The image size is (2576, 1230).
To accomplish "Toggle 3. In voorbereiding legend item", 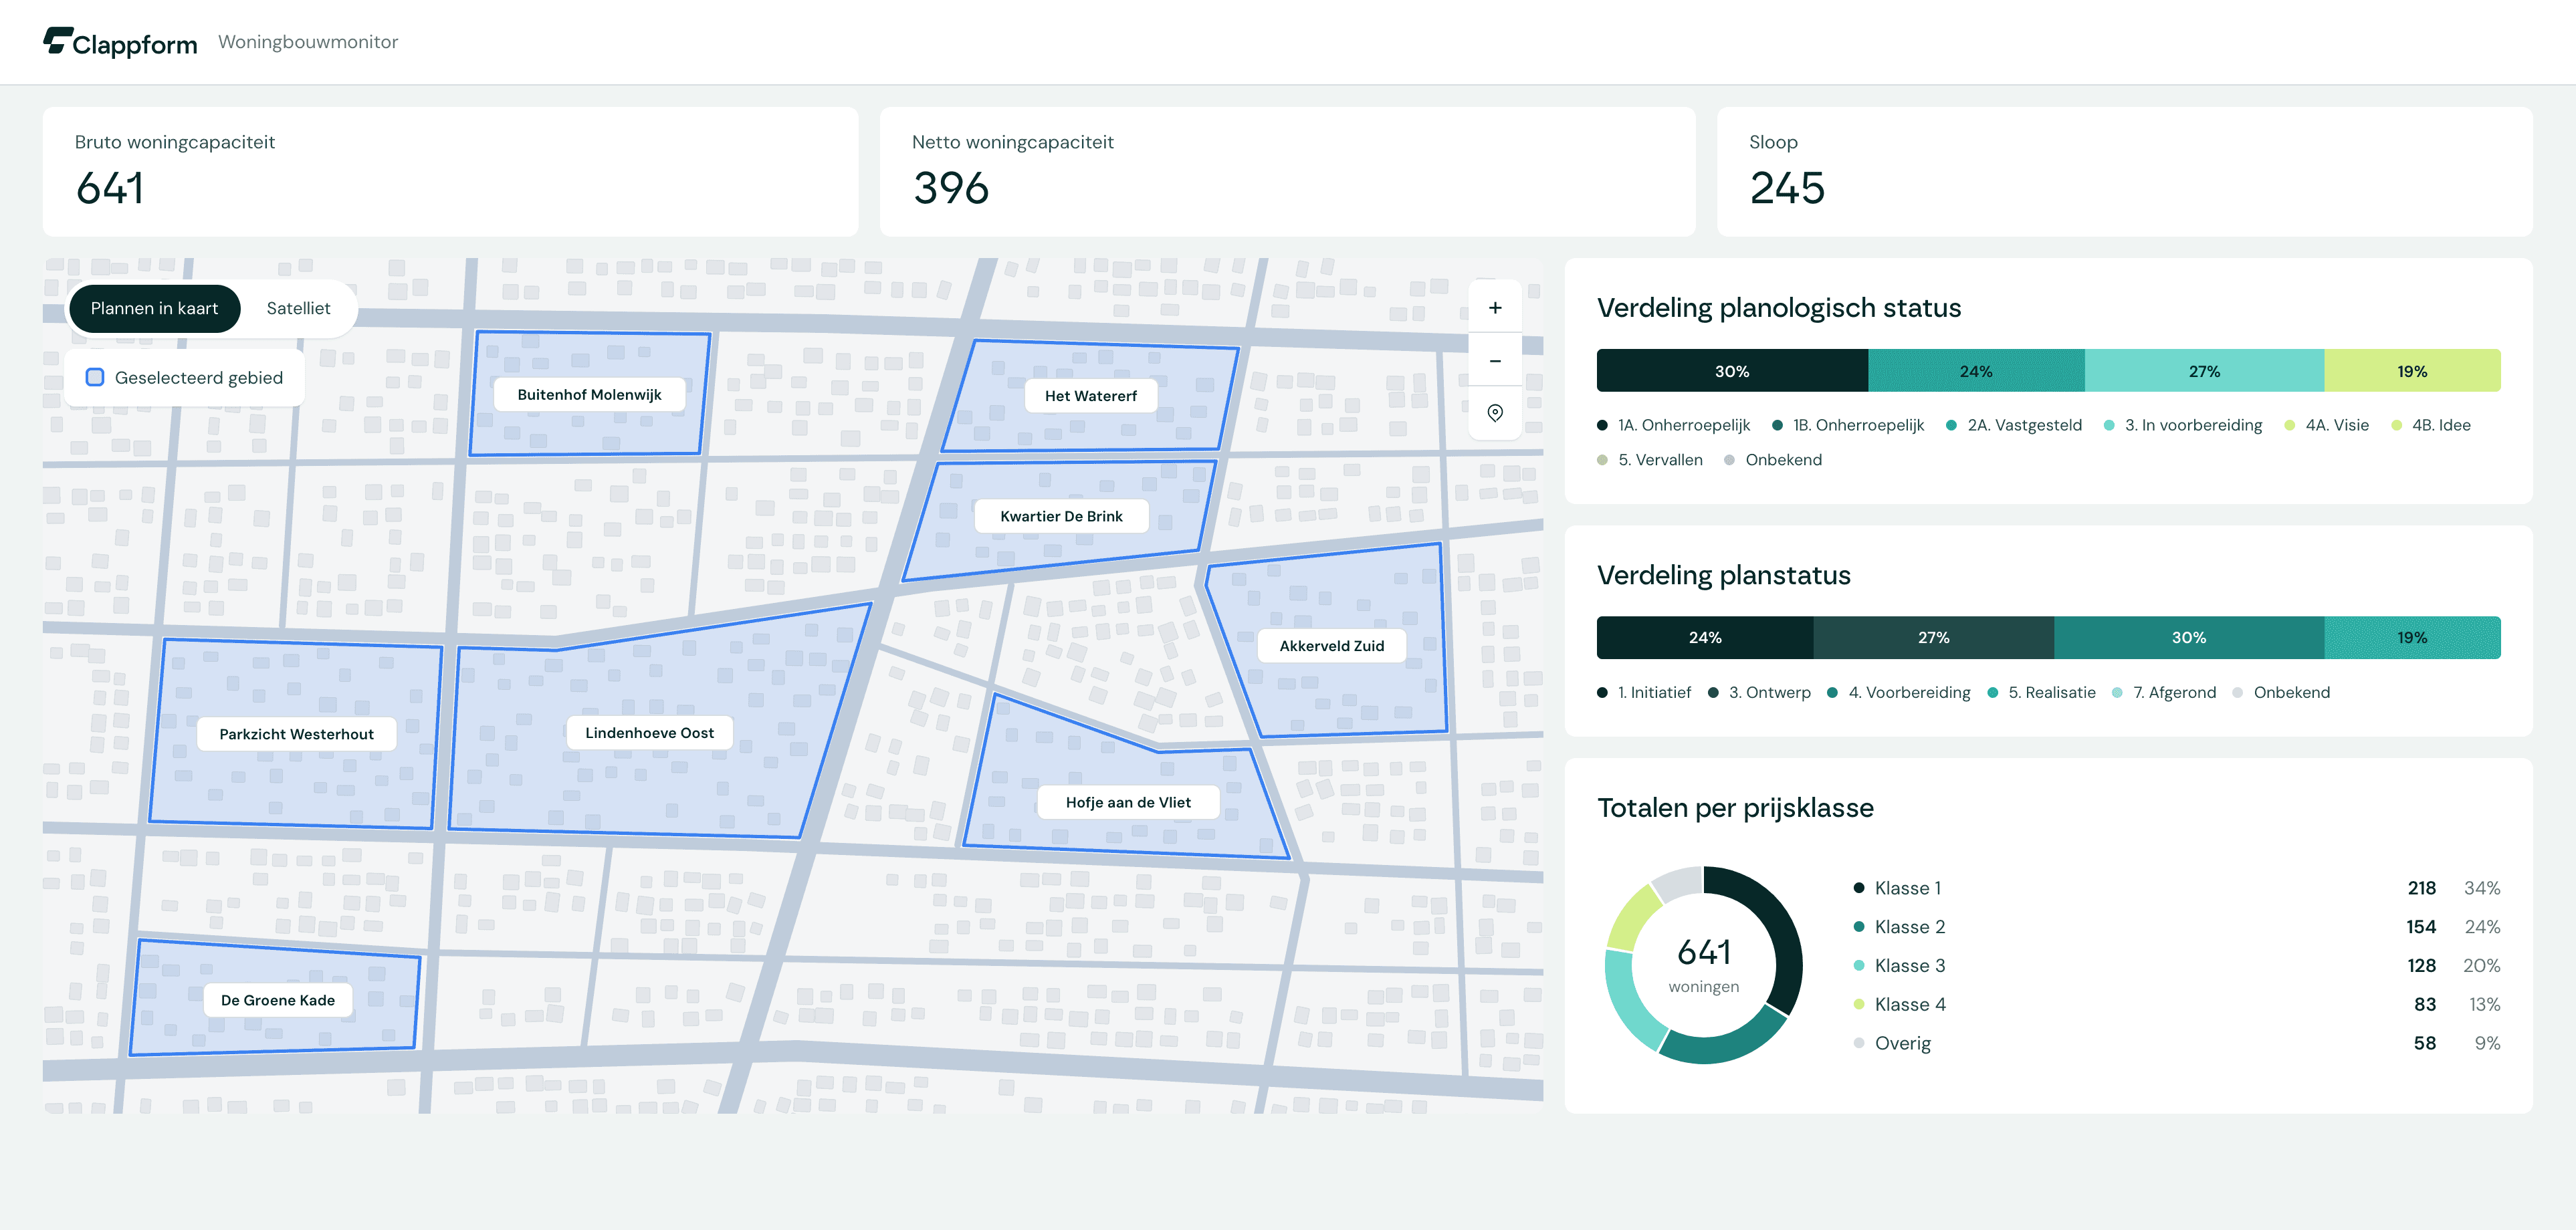I will 2183,425.
